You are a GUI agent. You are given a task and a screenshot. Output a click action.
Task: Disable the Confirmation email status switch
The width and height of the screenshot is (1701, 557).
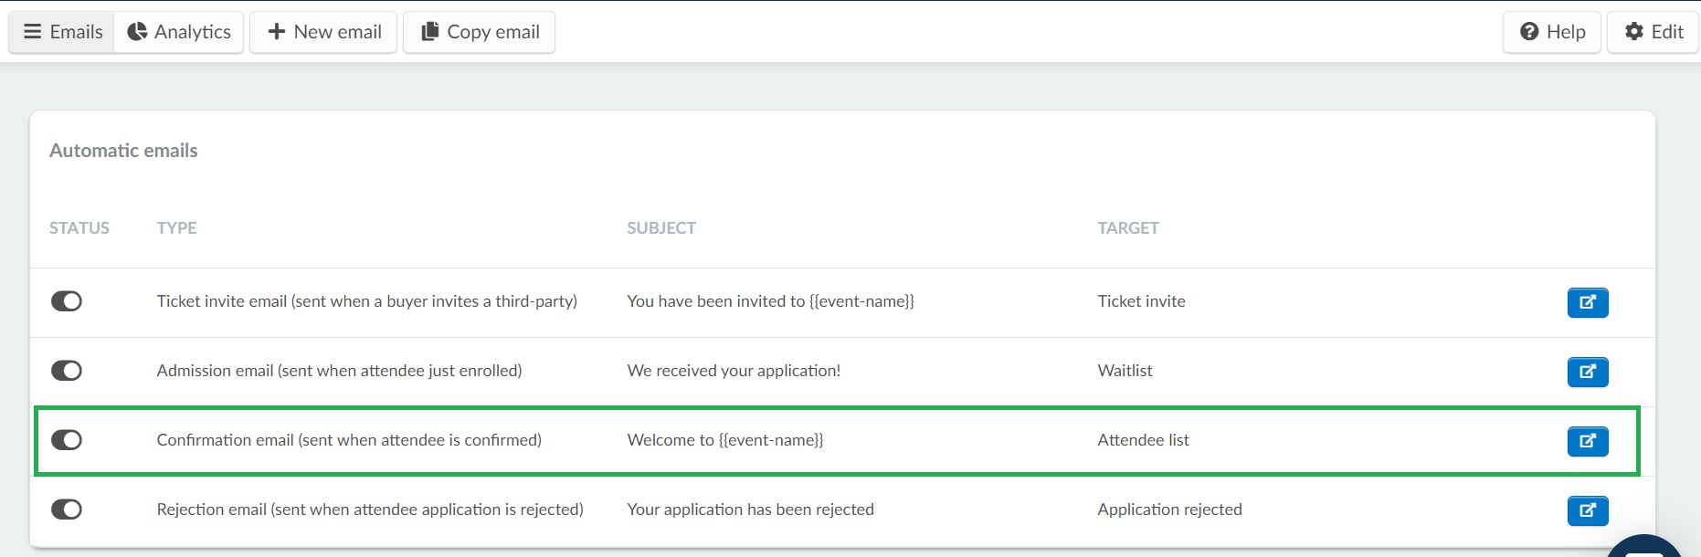[x=67, y=440]
